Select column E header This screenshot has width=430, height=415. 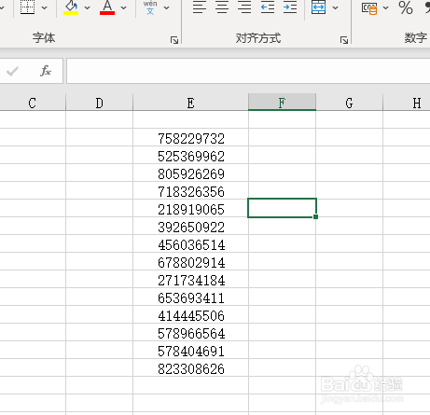point(190,103)
